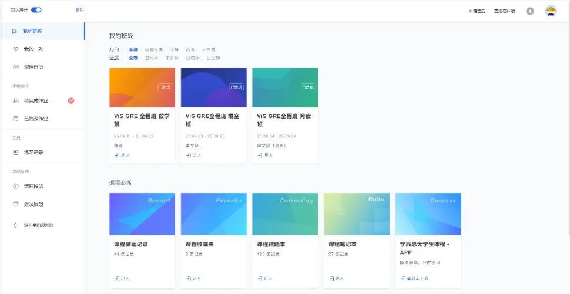Click the back arrow beside 返回学而思国际
This screenshot has width=570, height=294.
click(x=16, y=225)
